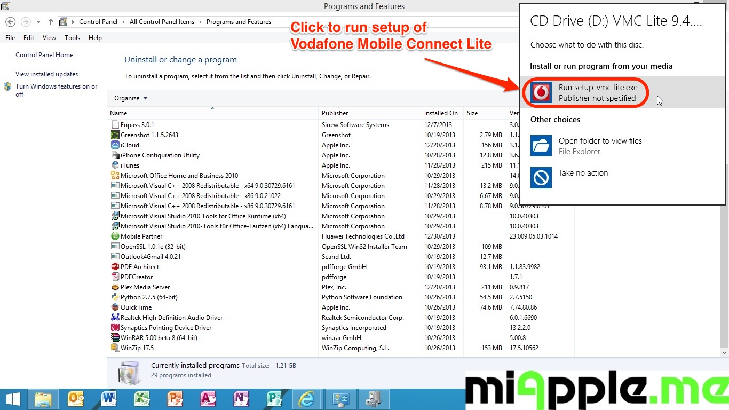Open the View menu

[49, 38]
